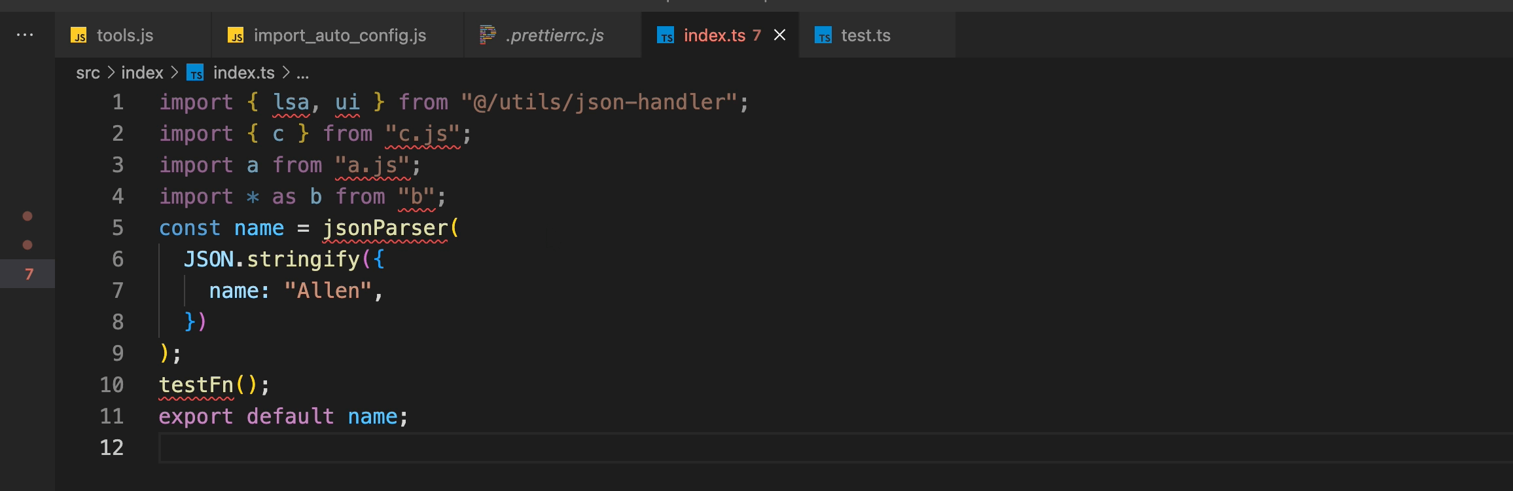Click the JS icon on tools.js tab
1513x491 pixels.
tap(79, 35)
